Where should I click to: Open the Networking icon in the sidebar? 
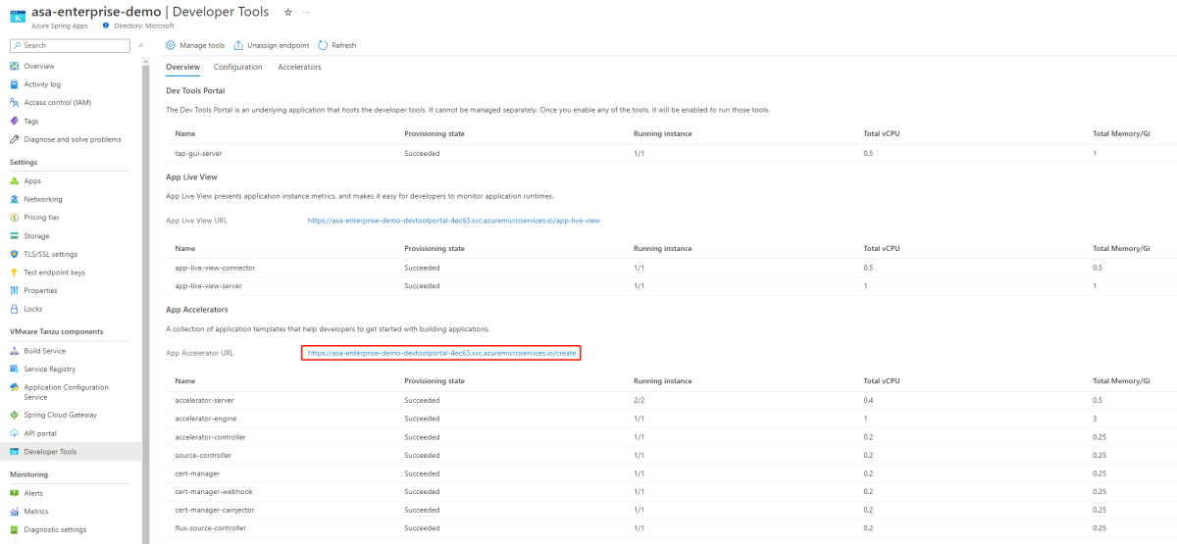[x=14, y=199]
